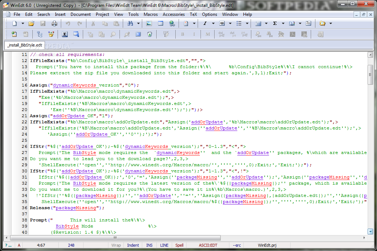Click the Paste clipboard icon
Image resolution: width=377 pixels, height=251 pixels.
click(x=116, y=23)
